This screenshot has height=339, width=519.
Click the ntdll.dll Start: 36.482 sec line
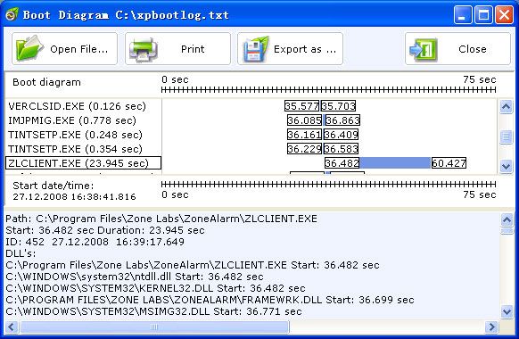(x=135, y=277)
